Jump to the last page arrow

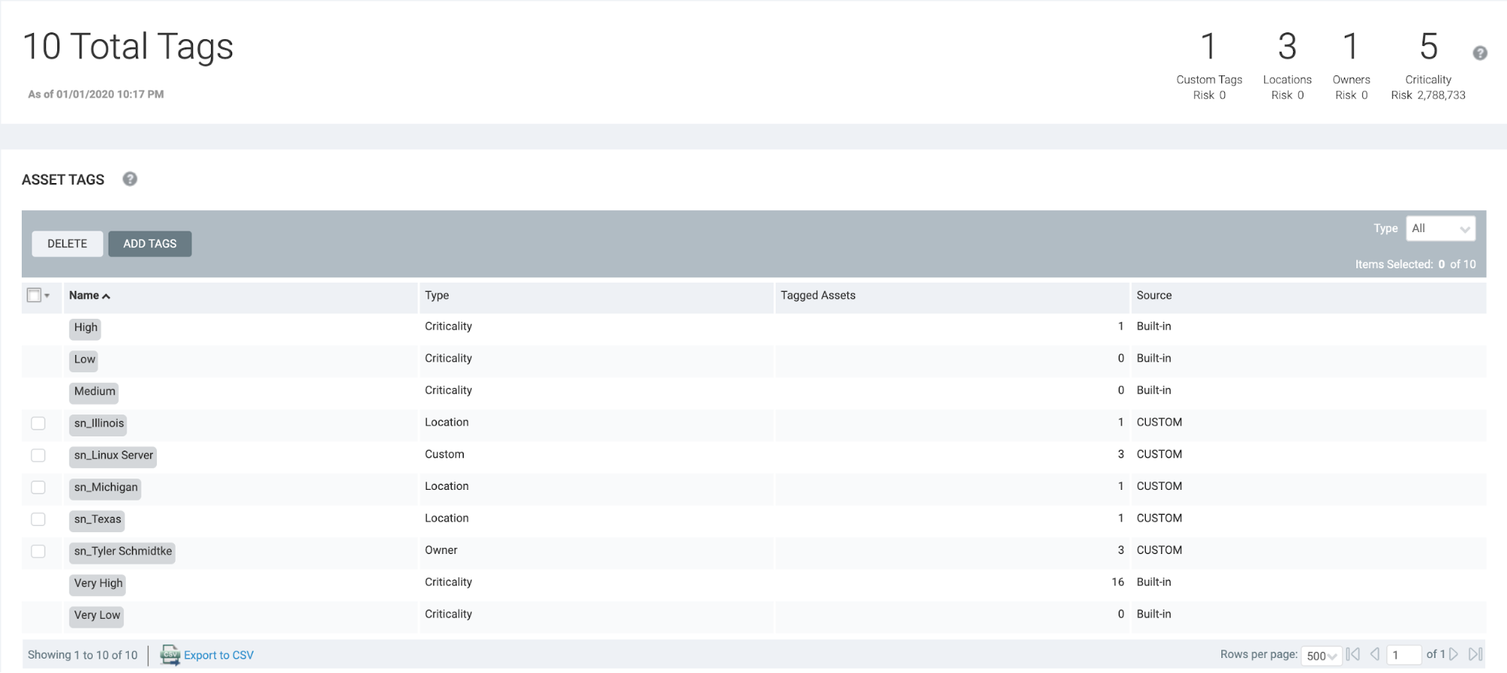click(x=1475, y=654)
